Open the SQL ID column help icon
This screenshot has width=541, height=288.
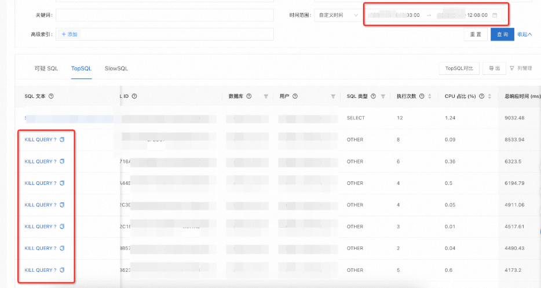(134, 96)
